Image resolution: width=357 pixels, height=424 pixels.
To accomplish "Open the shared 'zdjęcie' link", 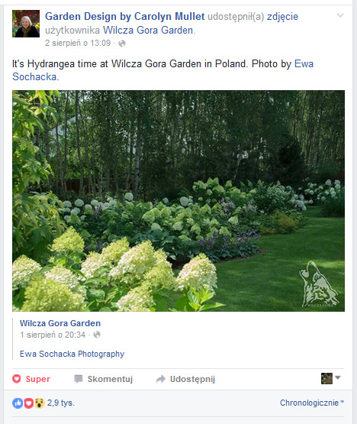I will click(282, 17).
